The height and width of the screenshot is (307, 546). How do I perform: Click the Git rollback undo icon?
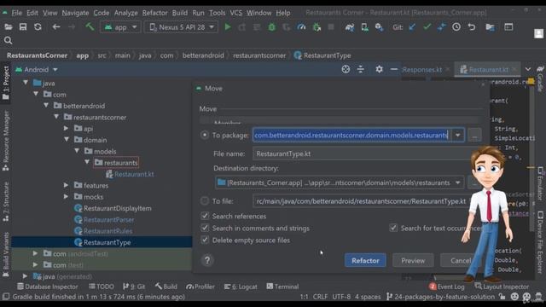pyautogui.click(x=472, y=26)
